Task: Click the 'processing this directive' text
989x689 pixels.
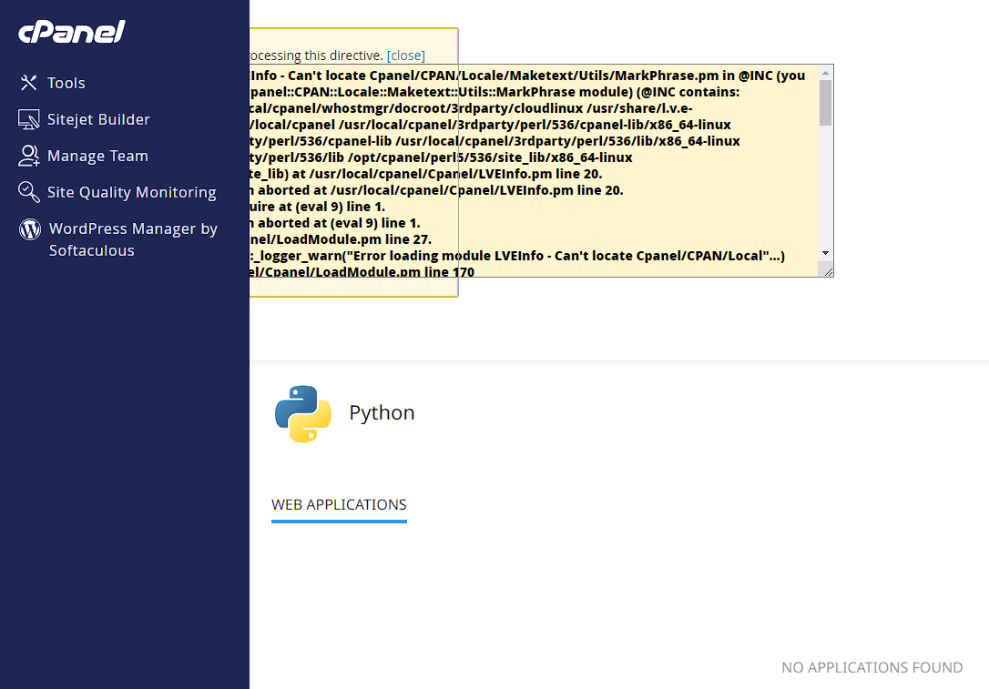Action: tap(316, 56)
